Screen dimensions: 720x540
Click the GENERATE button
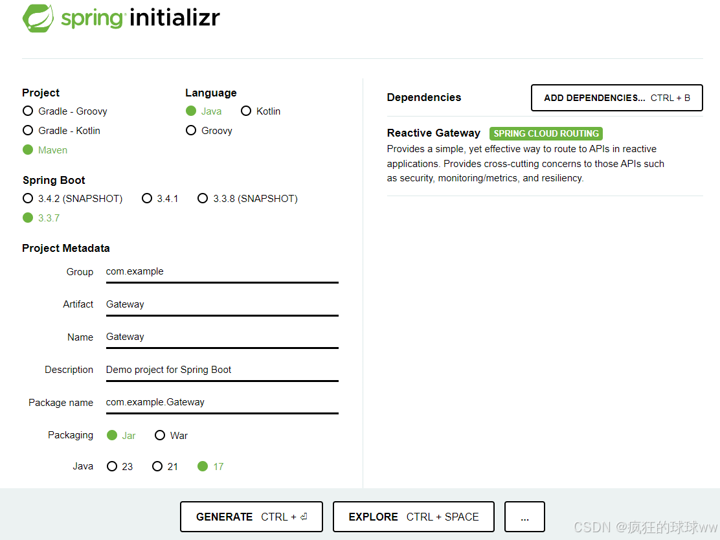coord(251,517)
